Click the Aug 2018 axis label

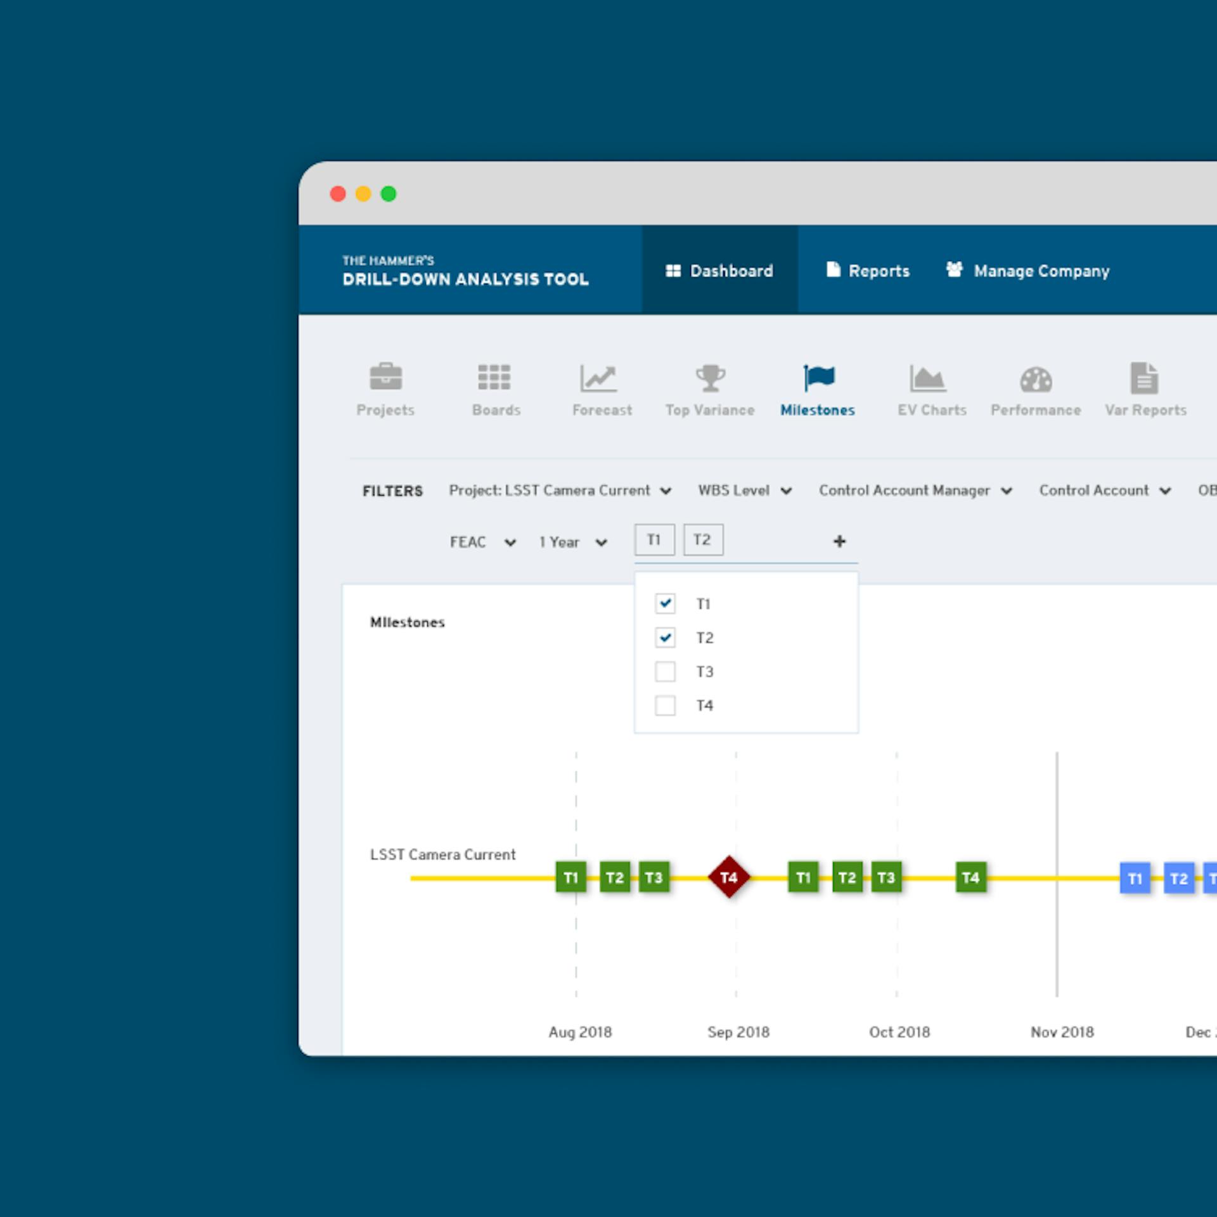tap(580, 1032)
